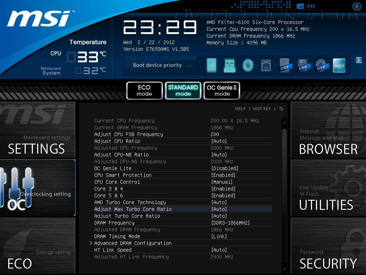Click the settings list scrollbar thumb
The image size is (366, 275).
click(x=284, y=172)
